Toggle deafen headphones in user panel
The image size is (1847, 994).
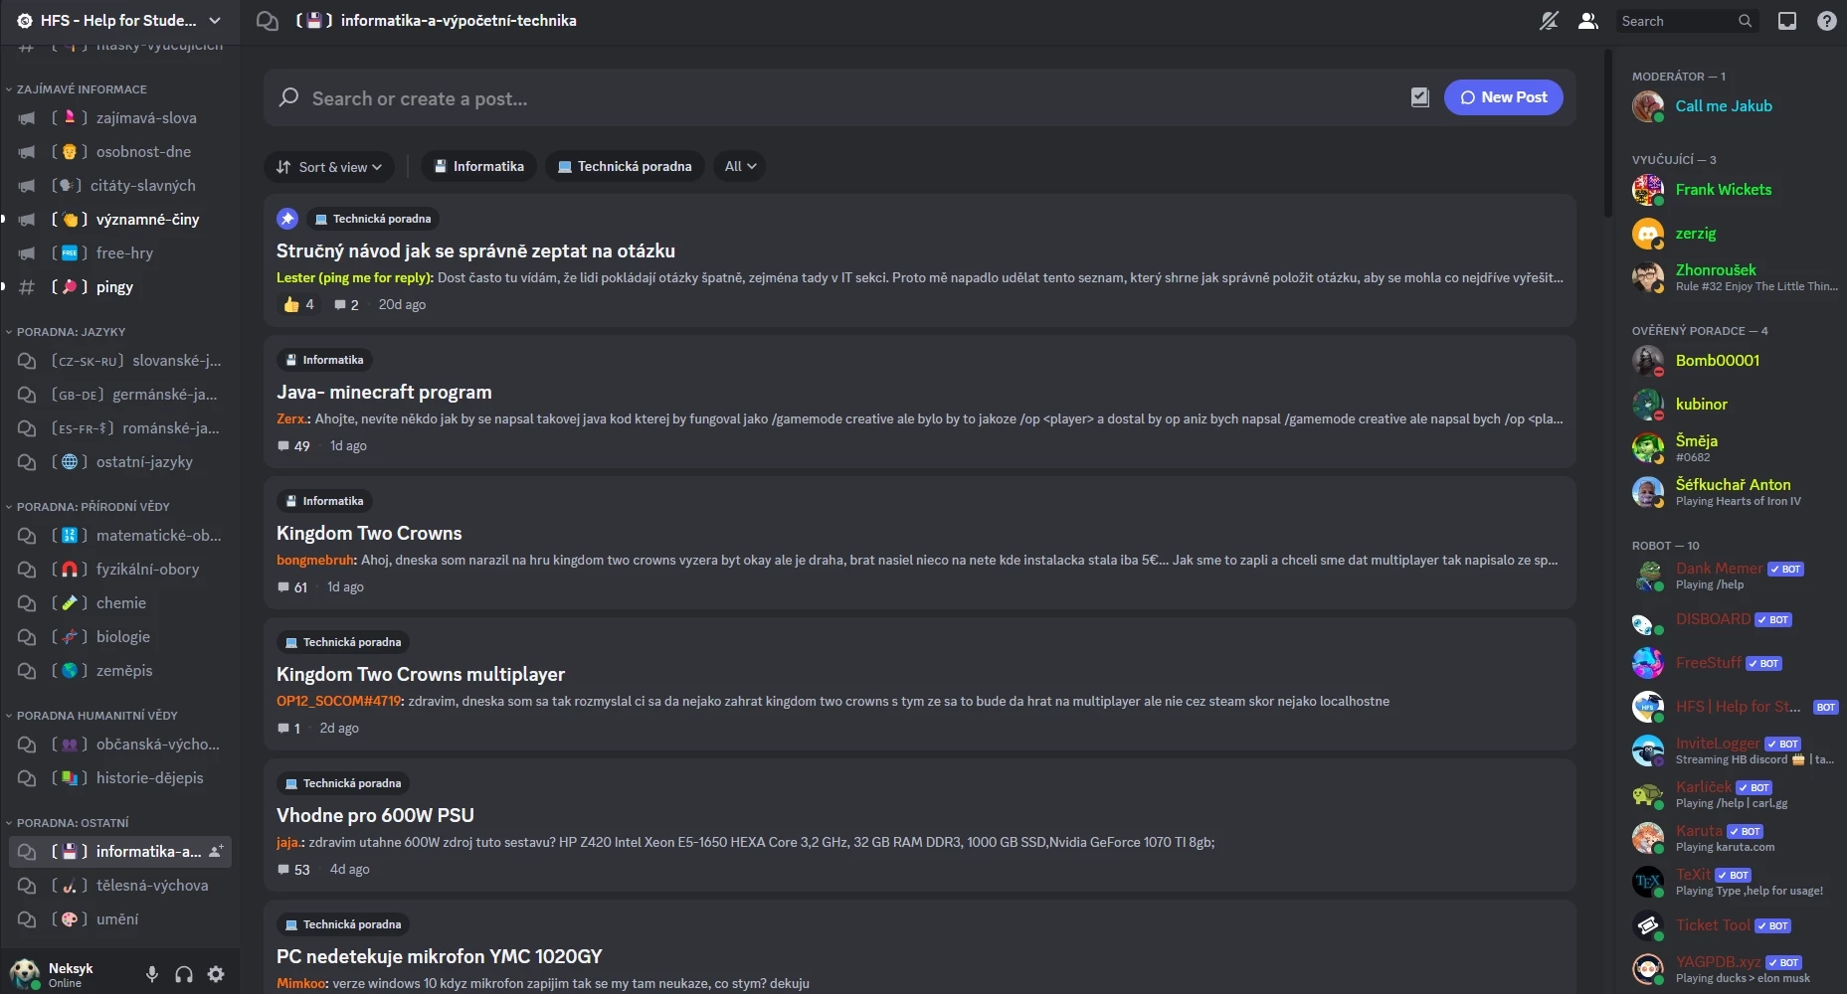click(184, 974)
